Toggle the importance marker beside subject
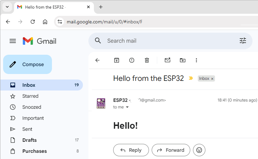Screen dimensions: 258x159 (191, 78)
